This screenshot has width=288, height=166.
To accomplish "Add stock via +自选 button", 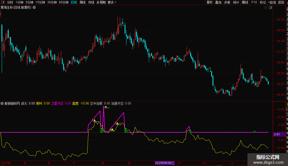I will [272, 2].
